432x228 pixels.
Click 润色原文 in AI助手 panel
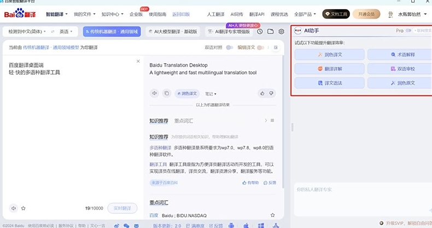click(x=400, y=83)
